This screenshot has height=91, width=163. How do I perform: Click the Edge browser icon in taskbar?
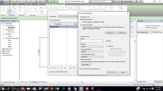(x=64, y=88)
